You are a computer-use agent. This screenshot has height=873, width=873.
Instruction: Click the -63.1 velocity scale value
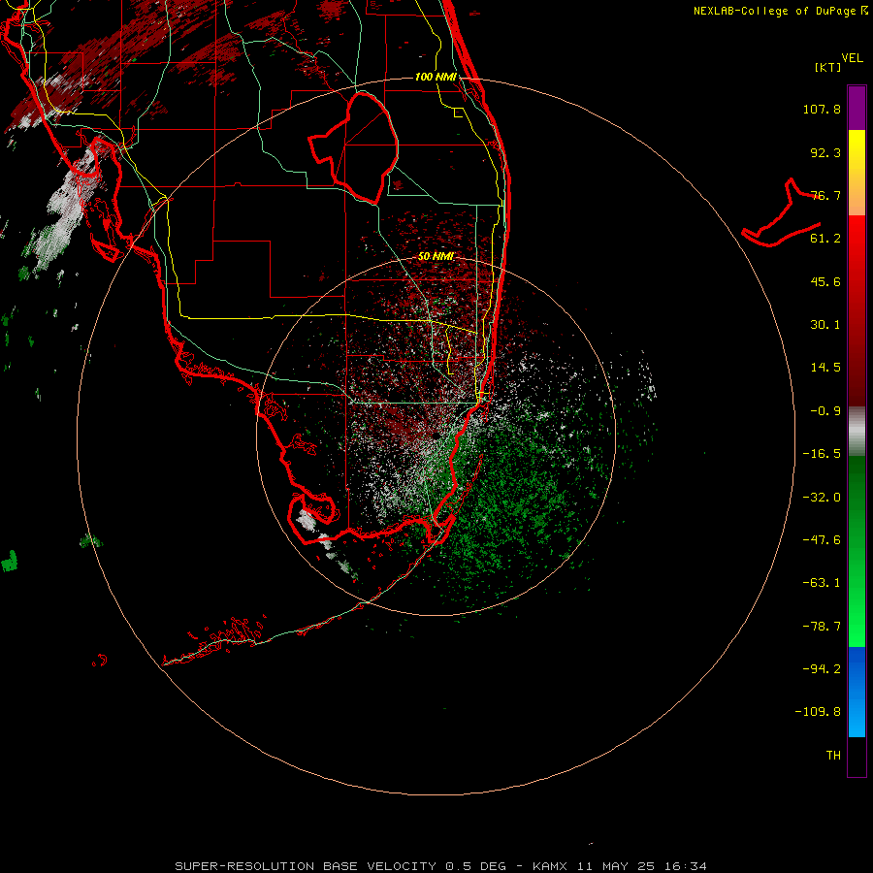point(822,583)
